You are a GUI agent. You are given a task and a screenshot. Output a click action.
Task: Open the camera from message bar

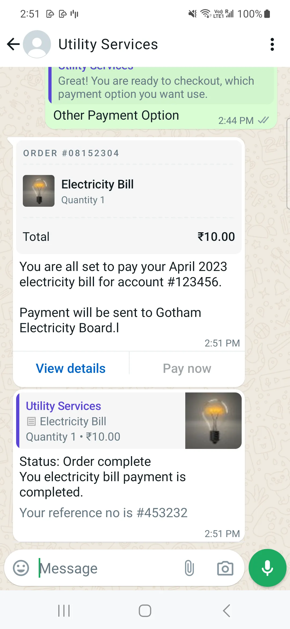(225, 568)
